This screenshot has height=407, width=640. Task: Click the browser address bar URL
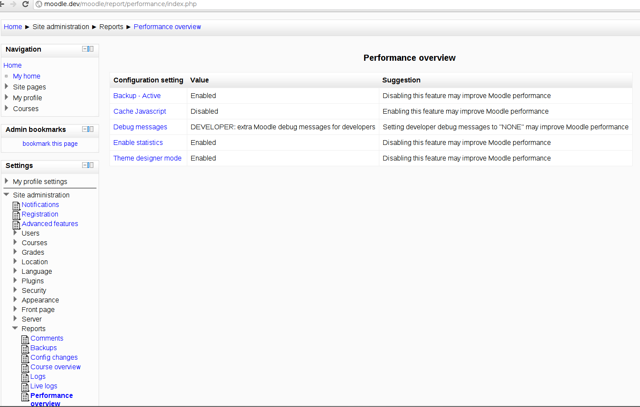120,4
